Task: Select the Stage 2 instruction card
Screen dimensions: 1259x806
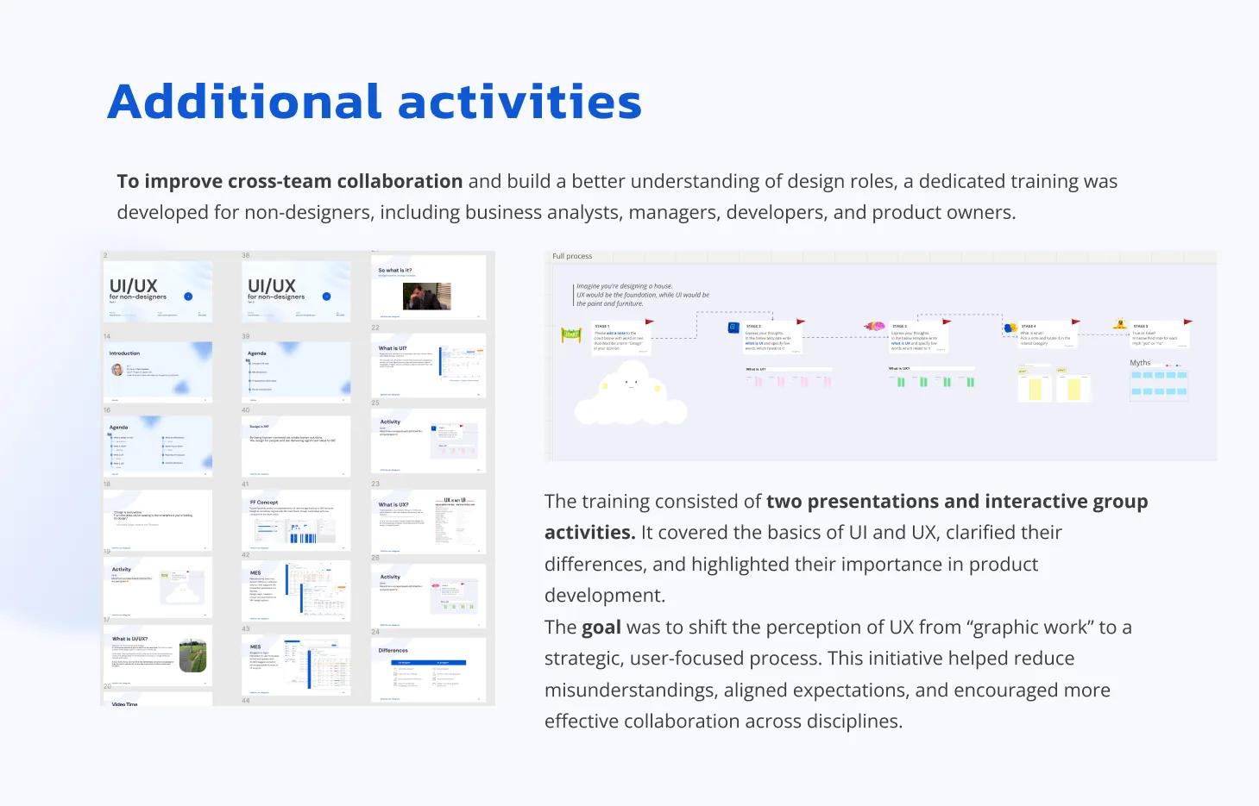Action: 773,336
